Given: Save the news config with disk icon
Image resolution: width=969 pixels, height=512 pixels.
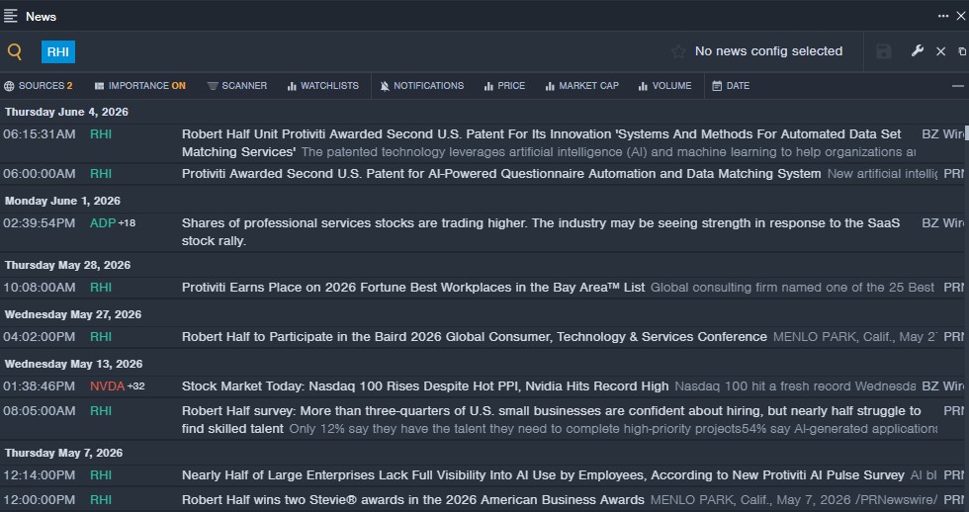Looking at the screenshot, I should tap(884, 51).
